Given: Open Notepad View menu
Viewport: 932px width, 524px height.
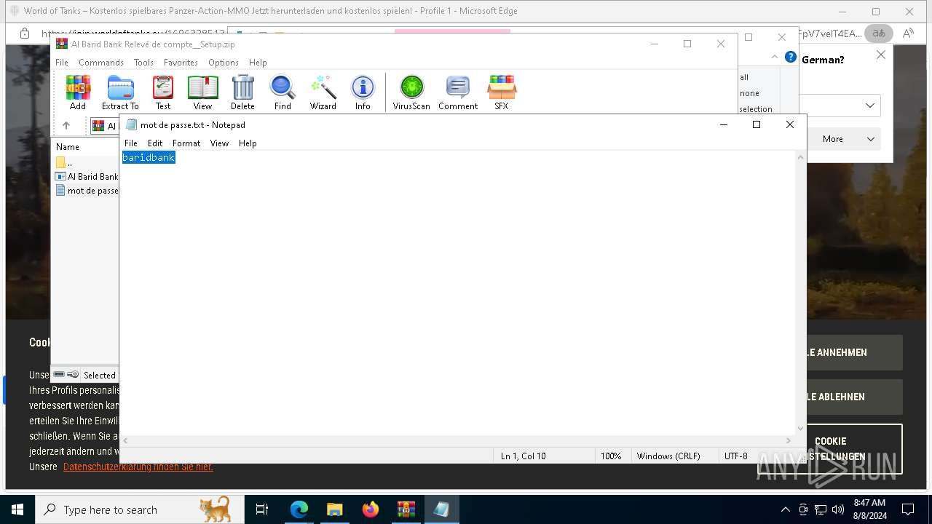Looking at the screenshot, I should pos(220,143).
